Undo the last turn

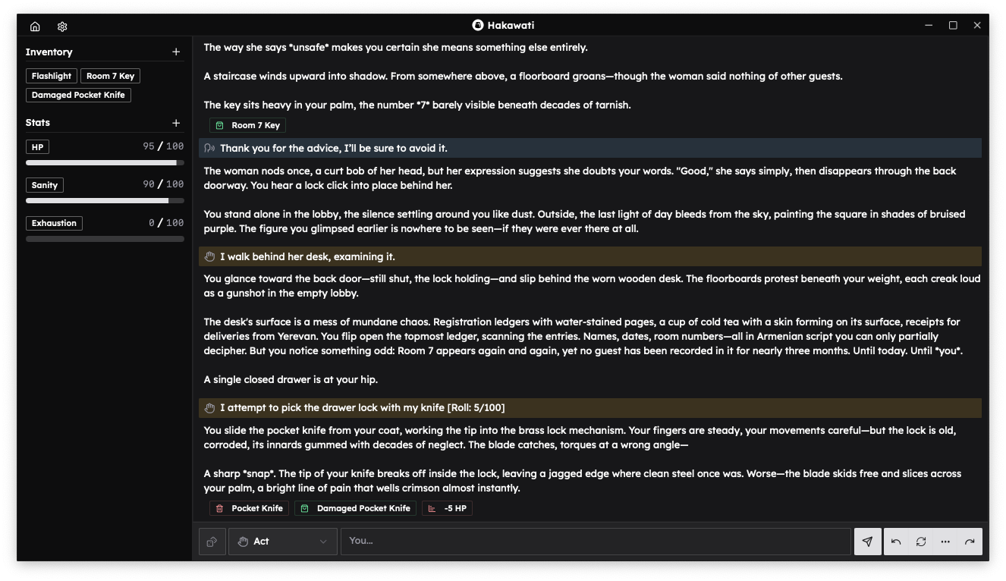(896, 542)
